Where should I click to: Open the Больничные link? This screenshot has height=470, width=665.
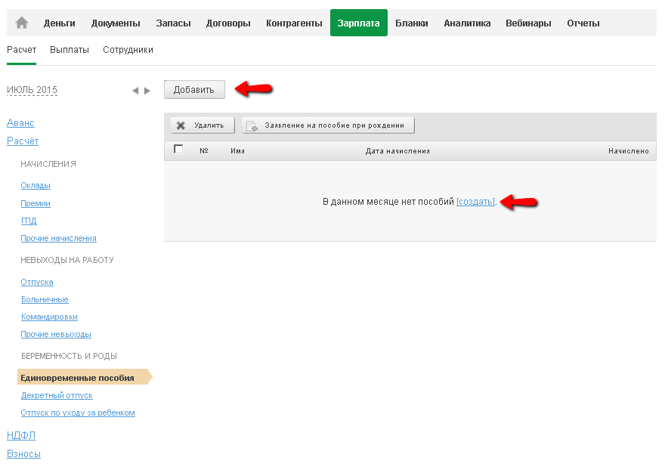pos(45,299)
